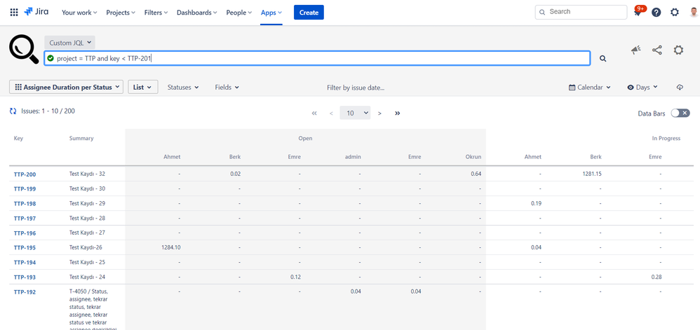The width and height of the screenshot is (700, 330).
Task: Open issue TTP-195
Action: (x=25, y=248)
